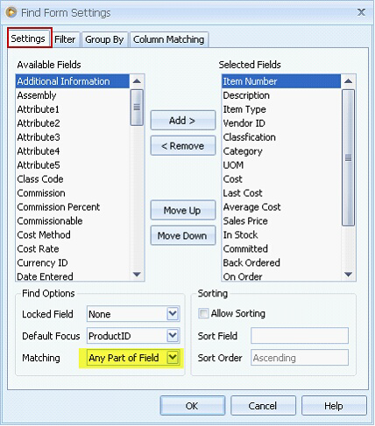This screenshot has height=426, width=375.
Task: Toggle the Allow Sorting checkbox
Action: (x=203, y=313)
